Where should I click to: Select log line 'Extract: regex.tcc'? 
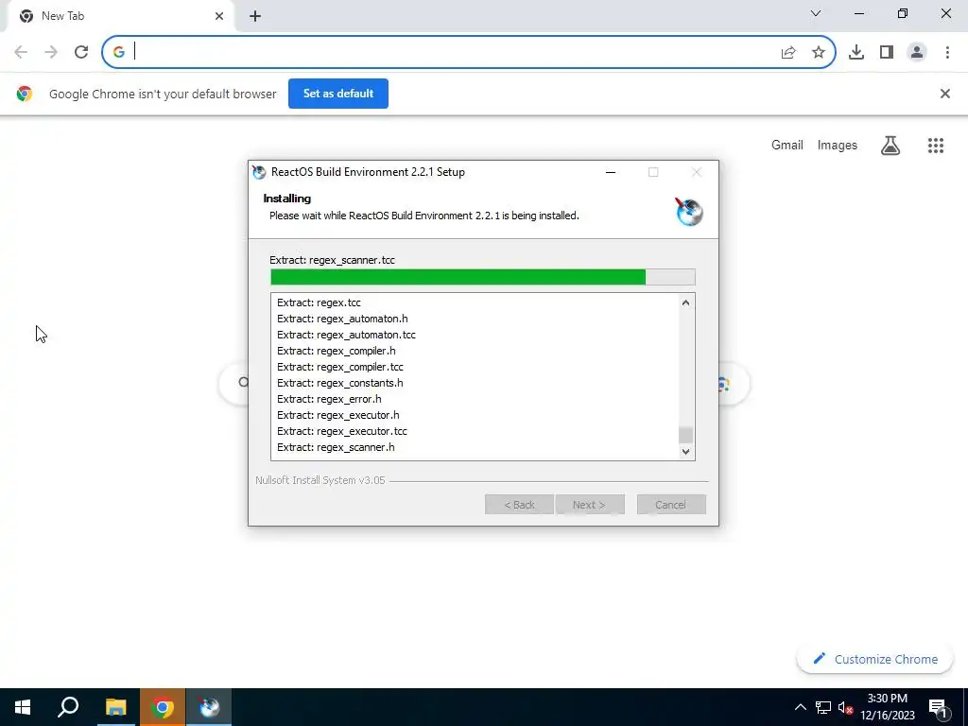point(319,302)
